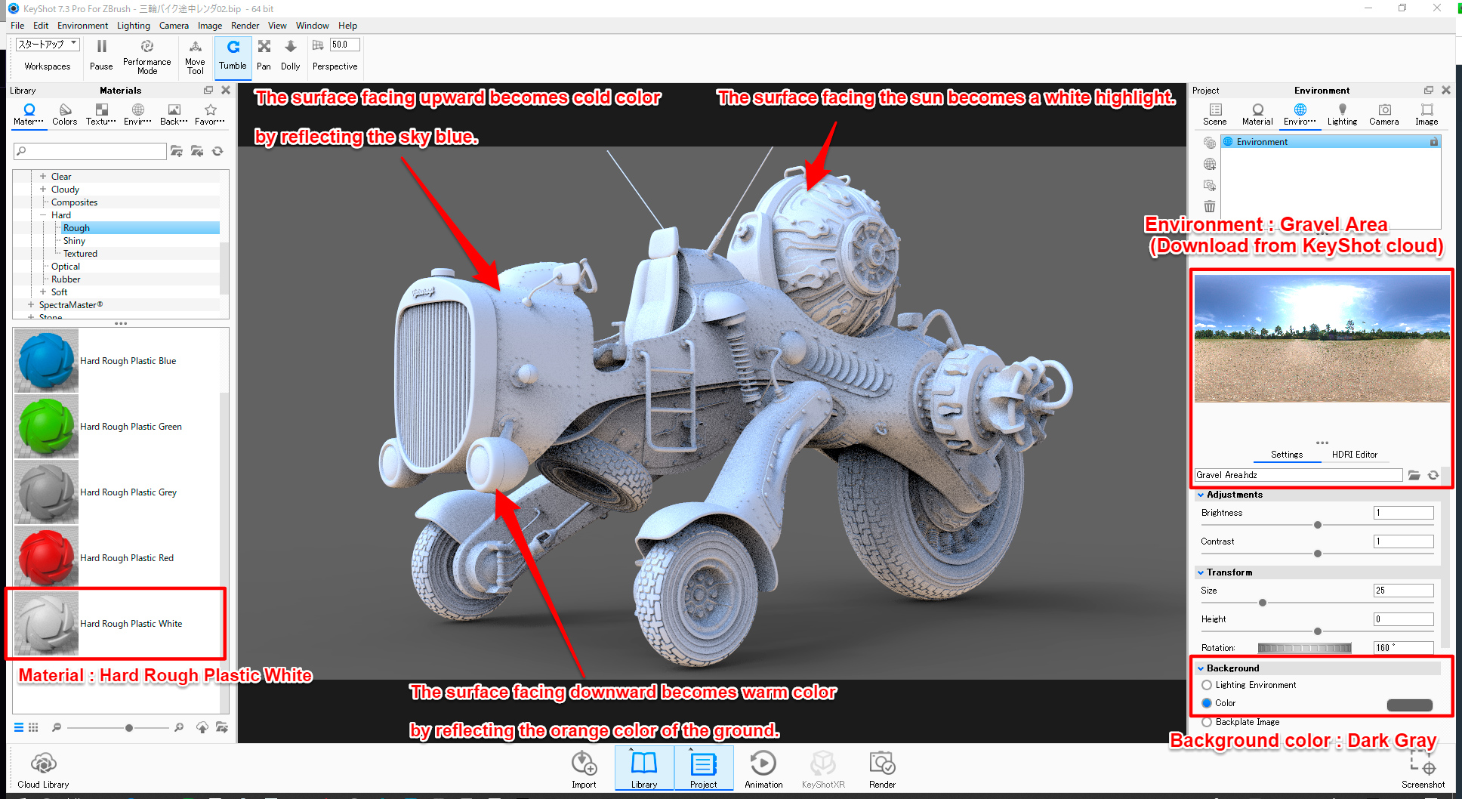This screenshot has height=799, width=1462.
Task: Collapse the Adjustments section
Action: 1201,495
